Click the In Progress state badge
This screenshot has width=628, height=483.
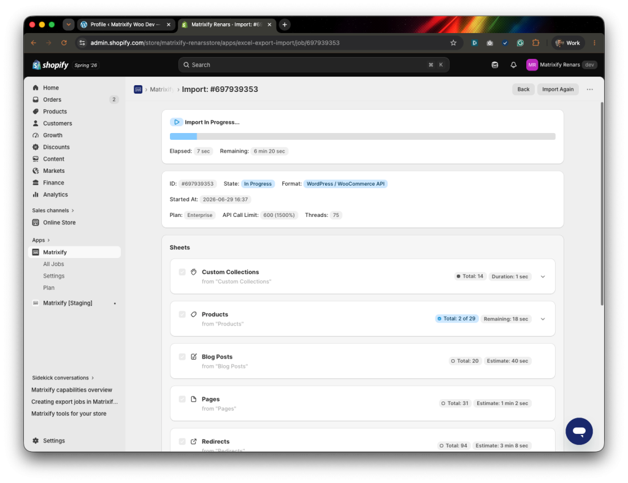[x=258, y=184]
